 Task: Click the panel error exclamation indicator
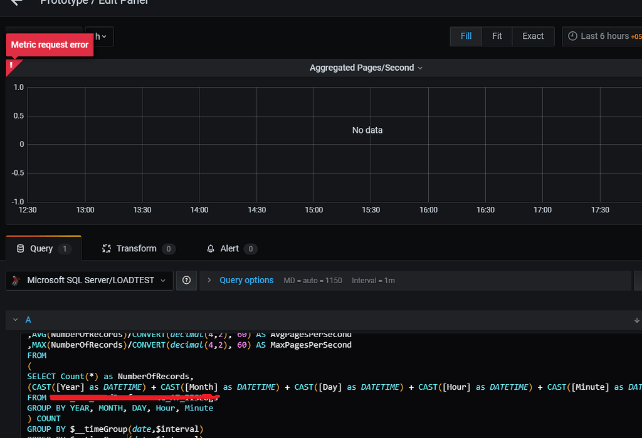(x=11, y=65)
